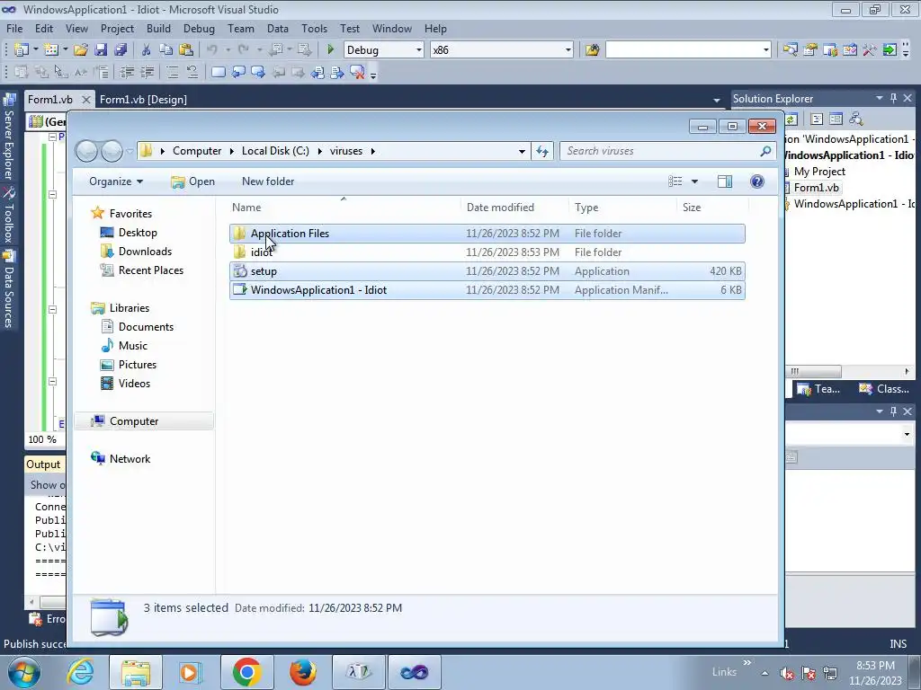921x690 pixels.
Task: Open Solution Explorer window position dropdown
Action: tap(880, 98)
